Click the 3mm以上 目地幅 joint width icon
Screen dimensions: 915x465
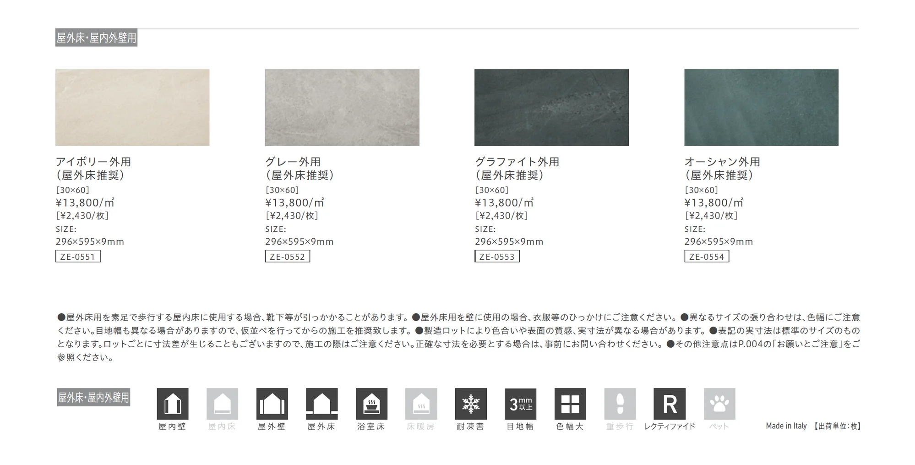click(x=521, y=404)
